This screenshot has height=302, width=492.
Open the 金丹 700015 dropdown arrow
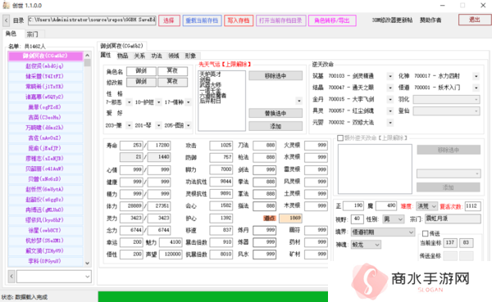[390, 100]
